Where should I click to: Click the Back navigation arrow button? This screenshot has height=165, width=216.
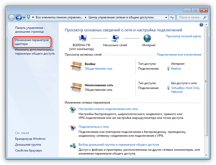pos(12,17)
